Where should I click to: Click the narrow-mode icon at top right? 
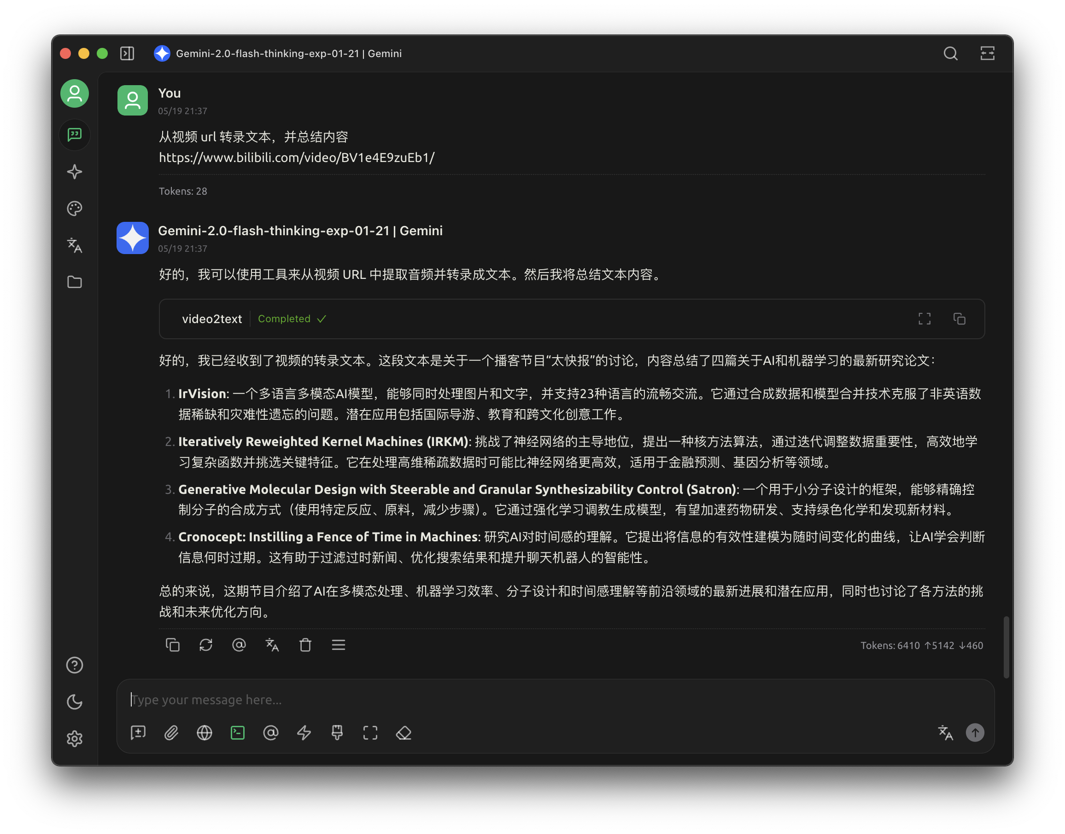click(x=987, y=53)
